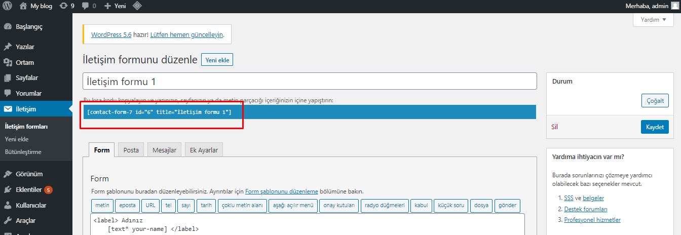
Task: Insert a sayı tag
Action: [x=185, y=206]
